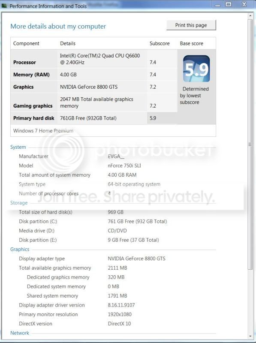Click the Disk partition (C:) label

[x=38, y=221]
